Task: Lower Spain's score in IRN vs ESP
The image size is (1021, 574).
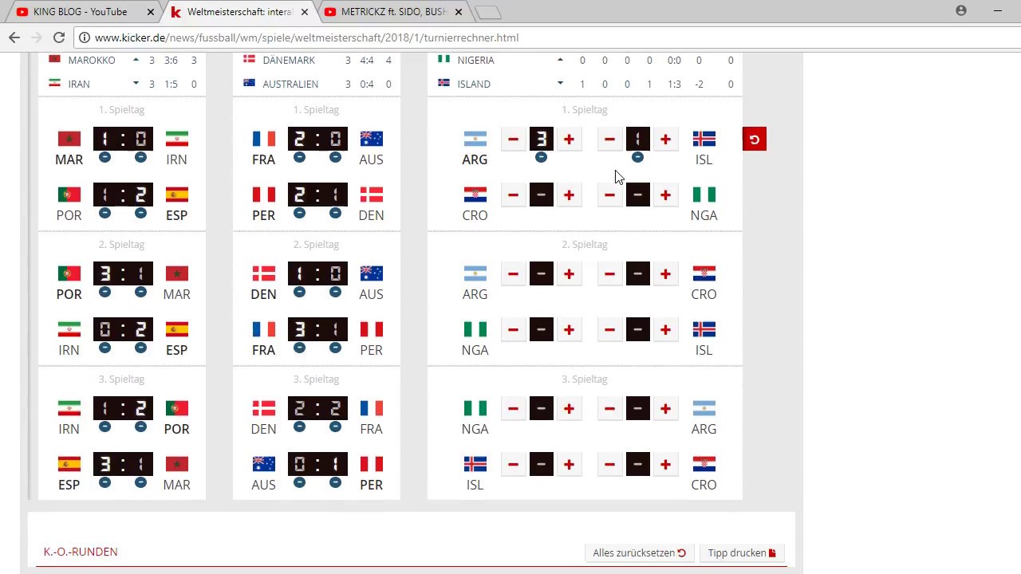Action: [x=140, y=348]
